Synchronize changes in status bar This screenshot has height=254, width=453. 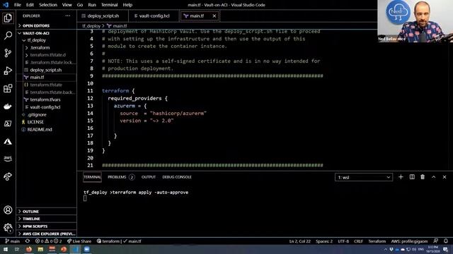tap(28, 241)
